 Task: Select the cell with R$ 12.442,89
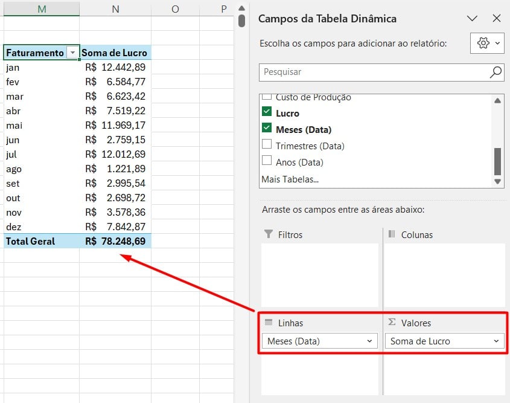(115, 67)
